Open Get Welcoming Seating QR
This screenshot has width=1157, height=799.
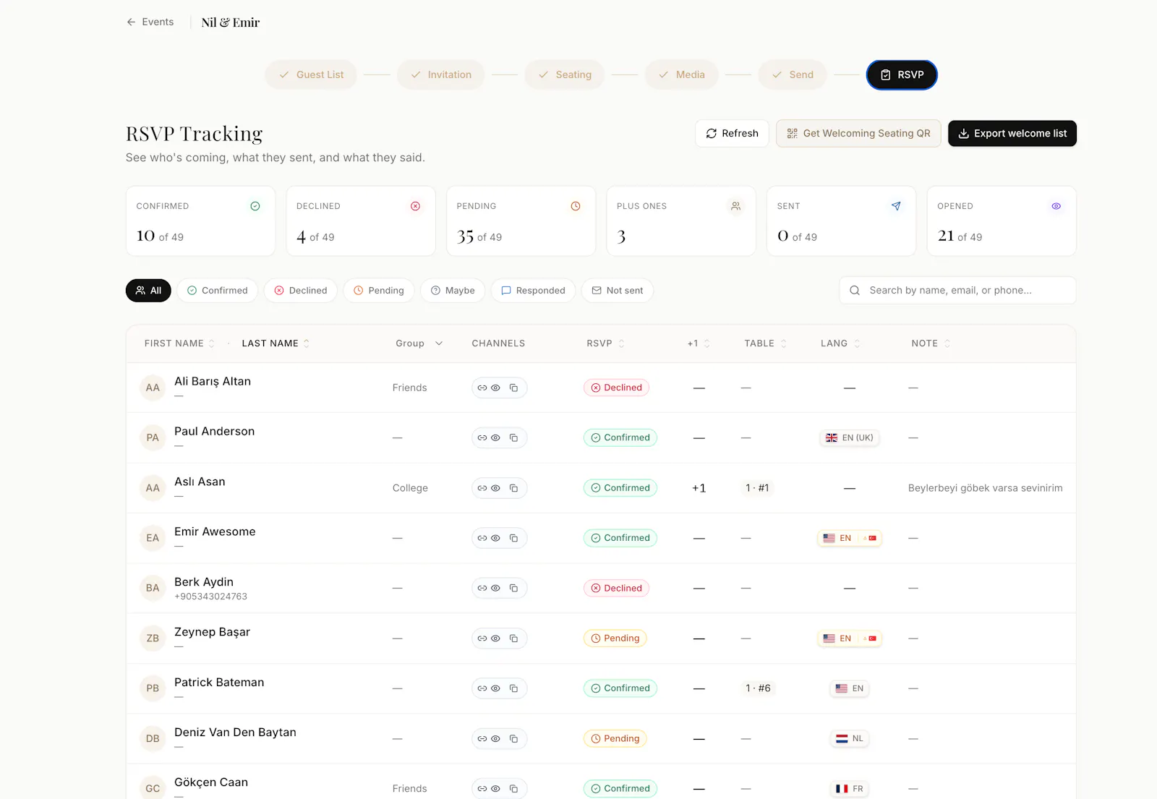858,133
